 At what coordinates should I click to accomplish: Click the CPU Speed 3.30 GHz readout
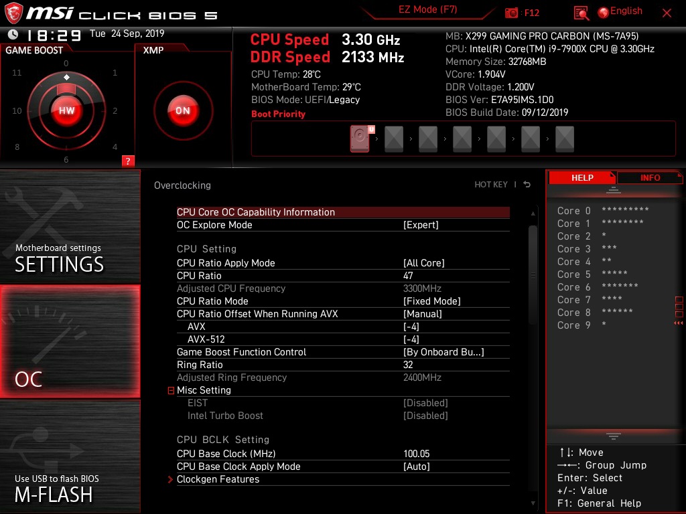[325, 39]
